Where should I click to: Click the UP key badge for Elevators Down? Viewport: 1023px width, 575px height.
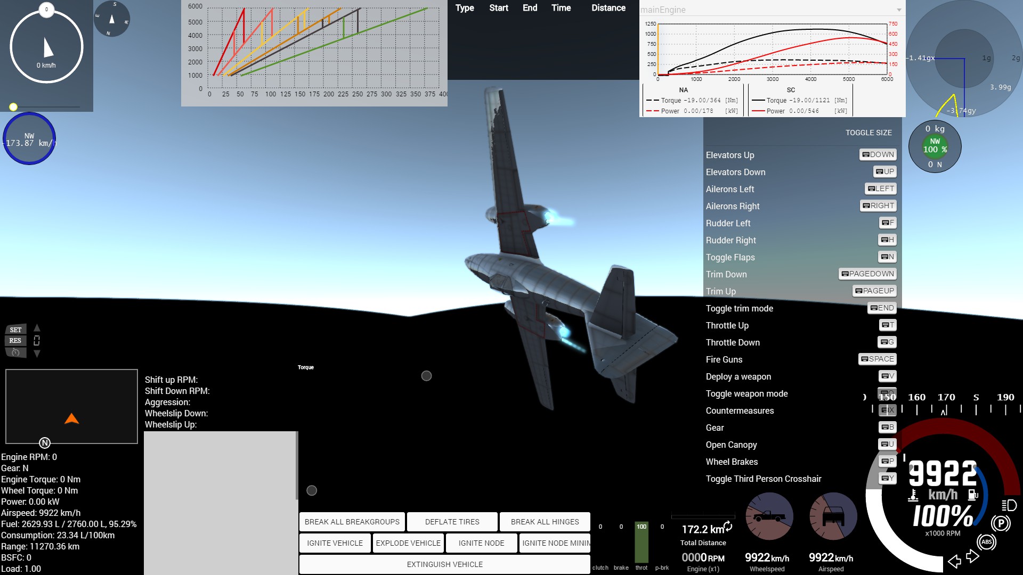pyautogui.click(x=885, y=171)
